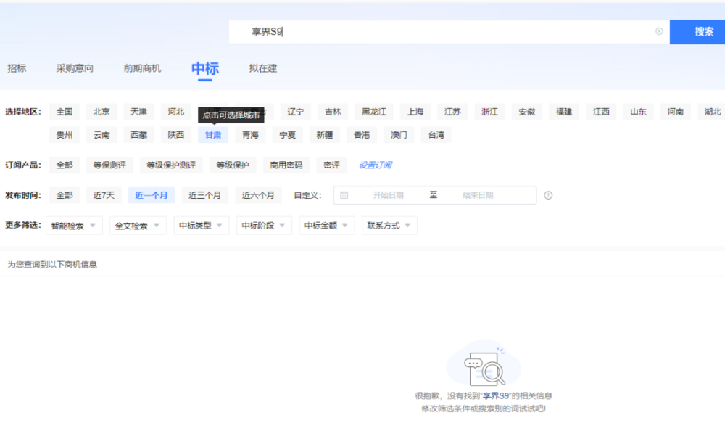725x423 pixels.
Task: Choose the 等保测评 subscription product
Action: (109, 165)
